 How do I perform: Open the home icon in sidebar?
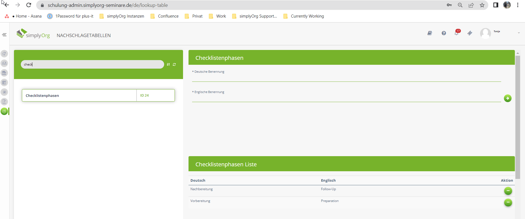4,54
